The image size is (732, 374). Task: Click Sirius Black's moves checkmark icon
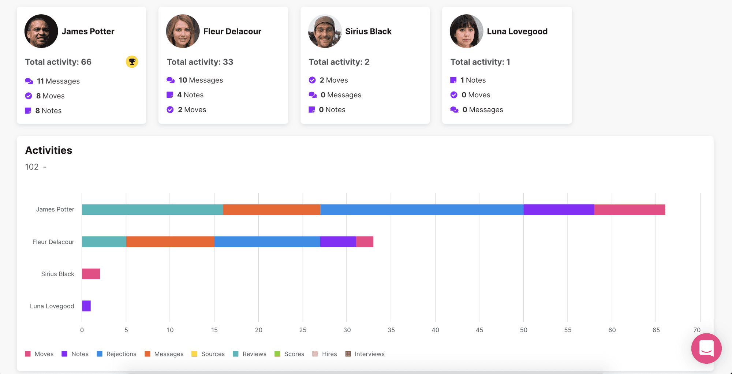click(312, 80)
